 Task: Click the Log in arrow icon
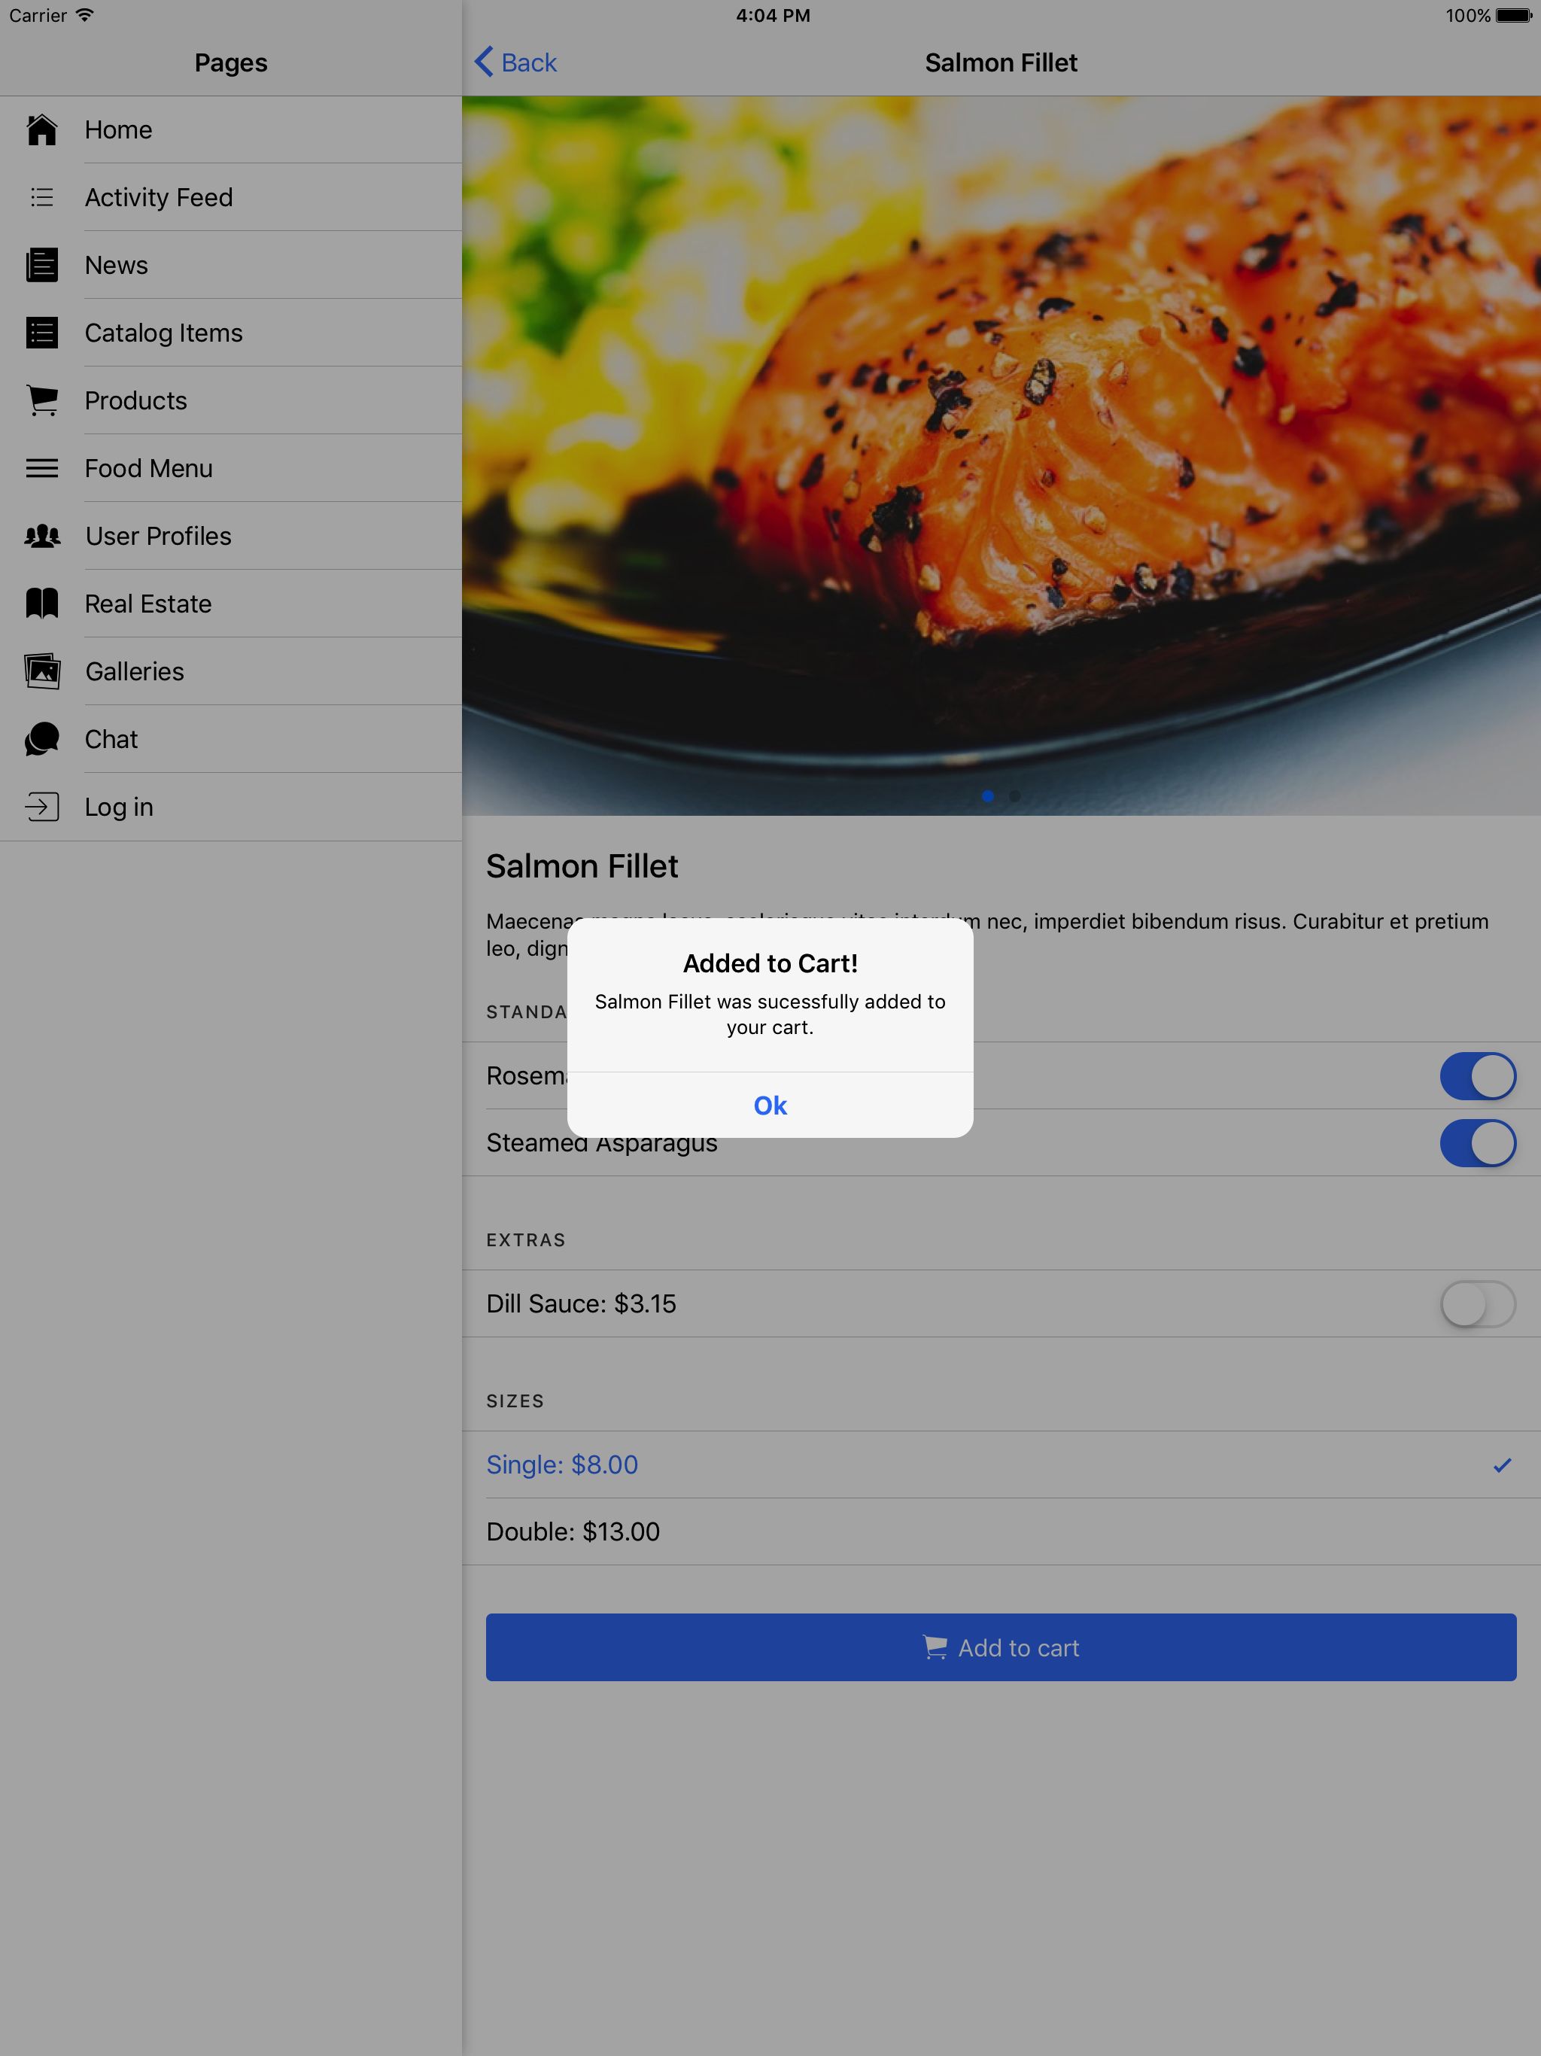[x=42, y=807]
